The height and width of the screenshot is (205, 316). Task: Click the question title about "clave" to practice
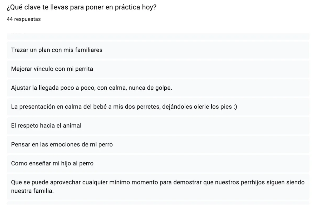[81, 8]
